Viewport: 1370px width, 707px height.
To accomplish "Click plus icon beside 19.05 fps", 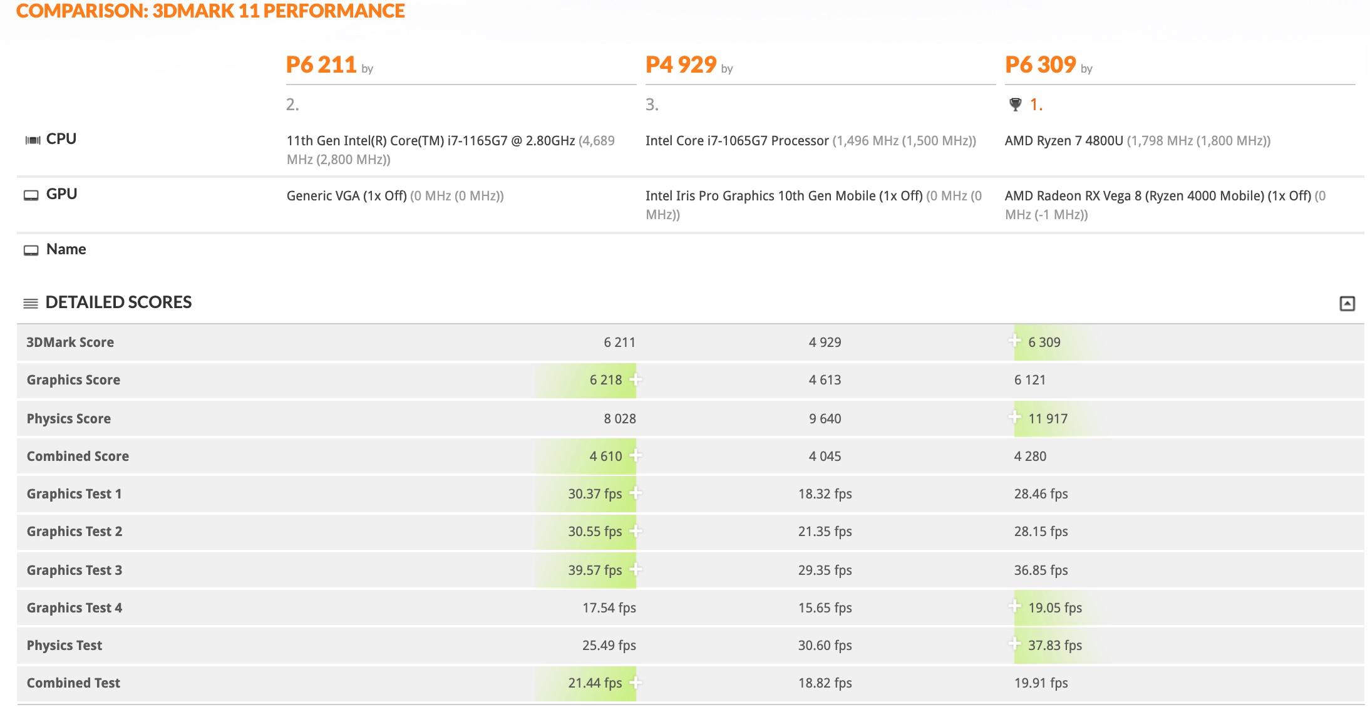I will coord(1014,606).
